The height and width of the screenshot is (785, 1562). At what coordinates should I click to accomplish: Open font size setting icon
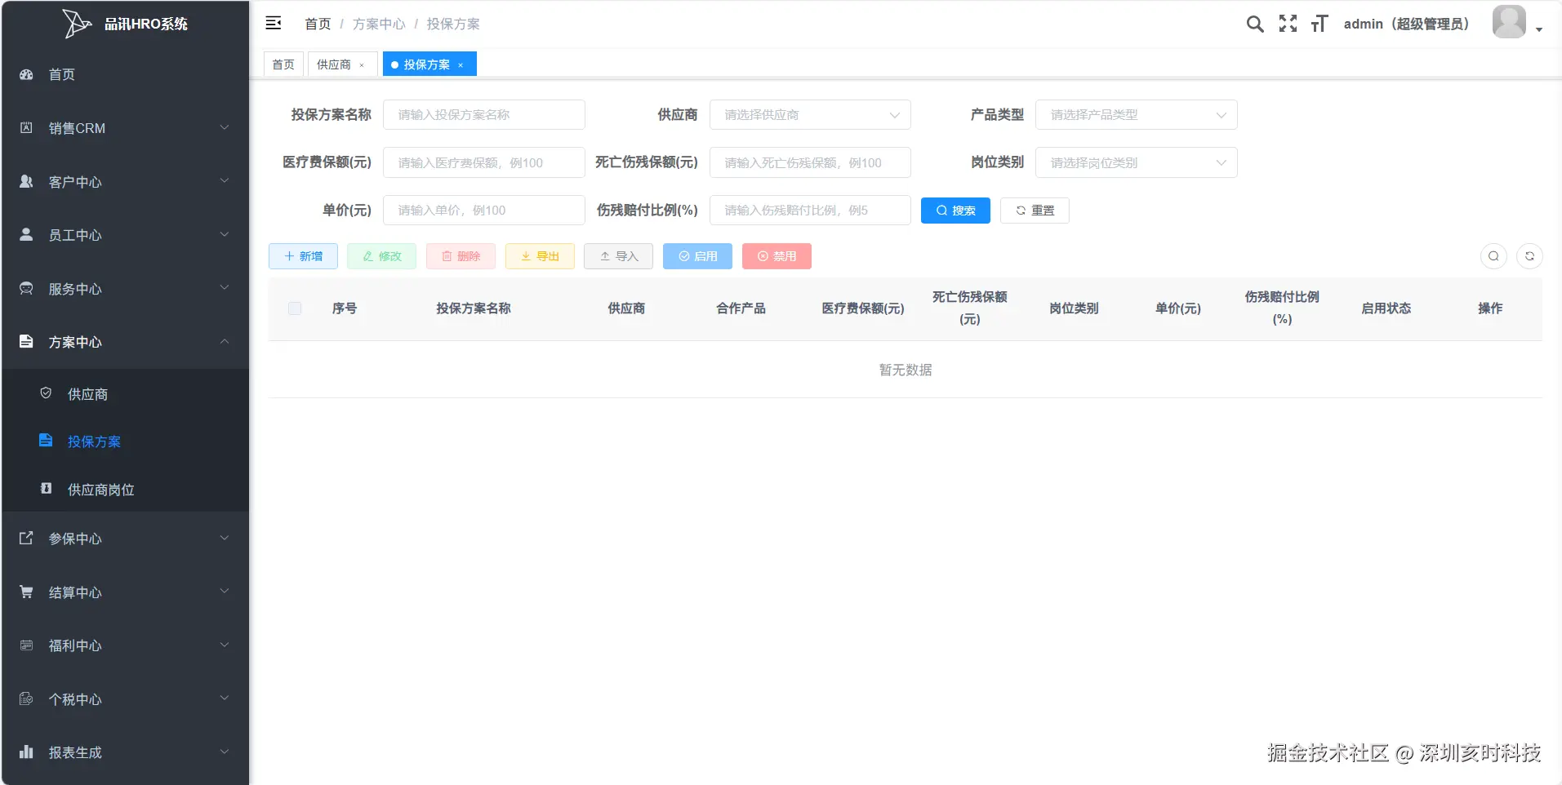(x=1319, y=24)
